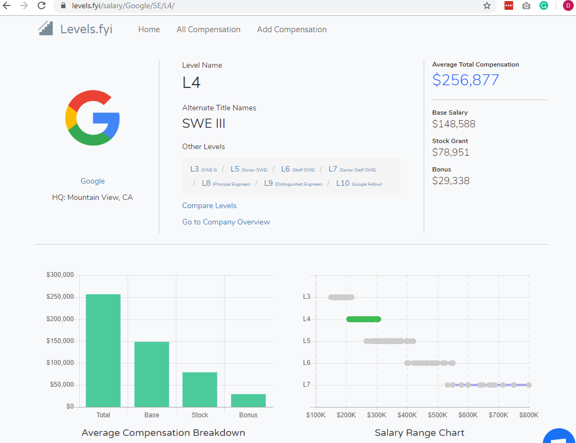Click the Compare Levels link
The height and width of the screenshot is (443, 576).
[x=209, y=205]
